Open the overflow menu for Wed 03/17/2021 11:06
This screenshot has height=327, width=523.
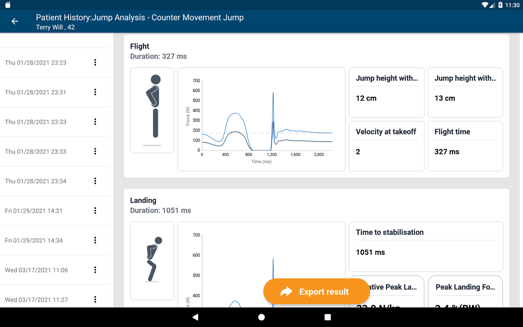[95, 270]
